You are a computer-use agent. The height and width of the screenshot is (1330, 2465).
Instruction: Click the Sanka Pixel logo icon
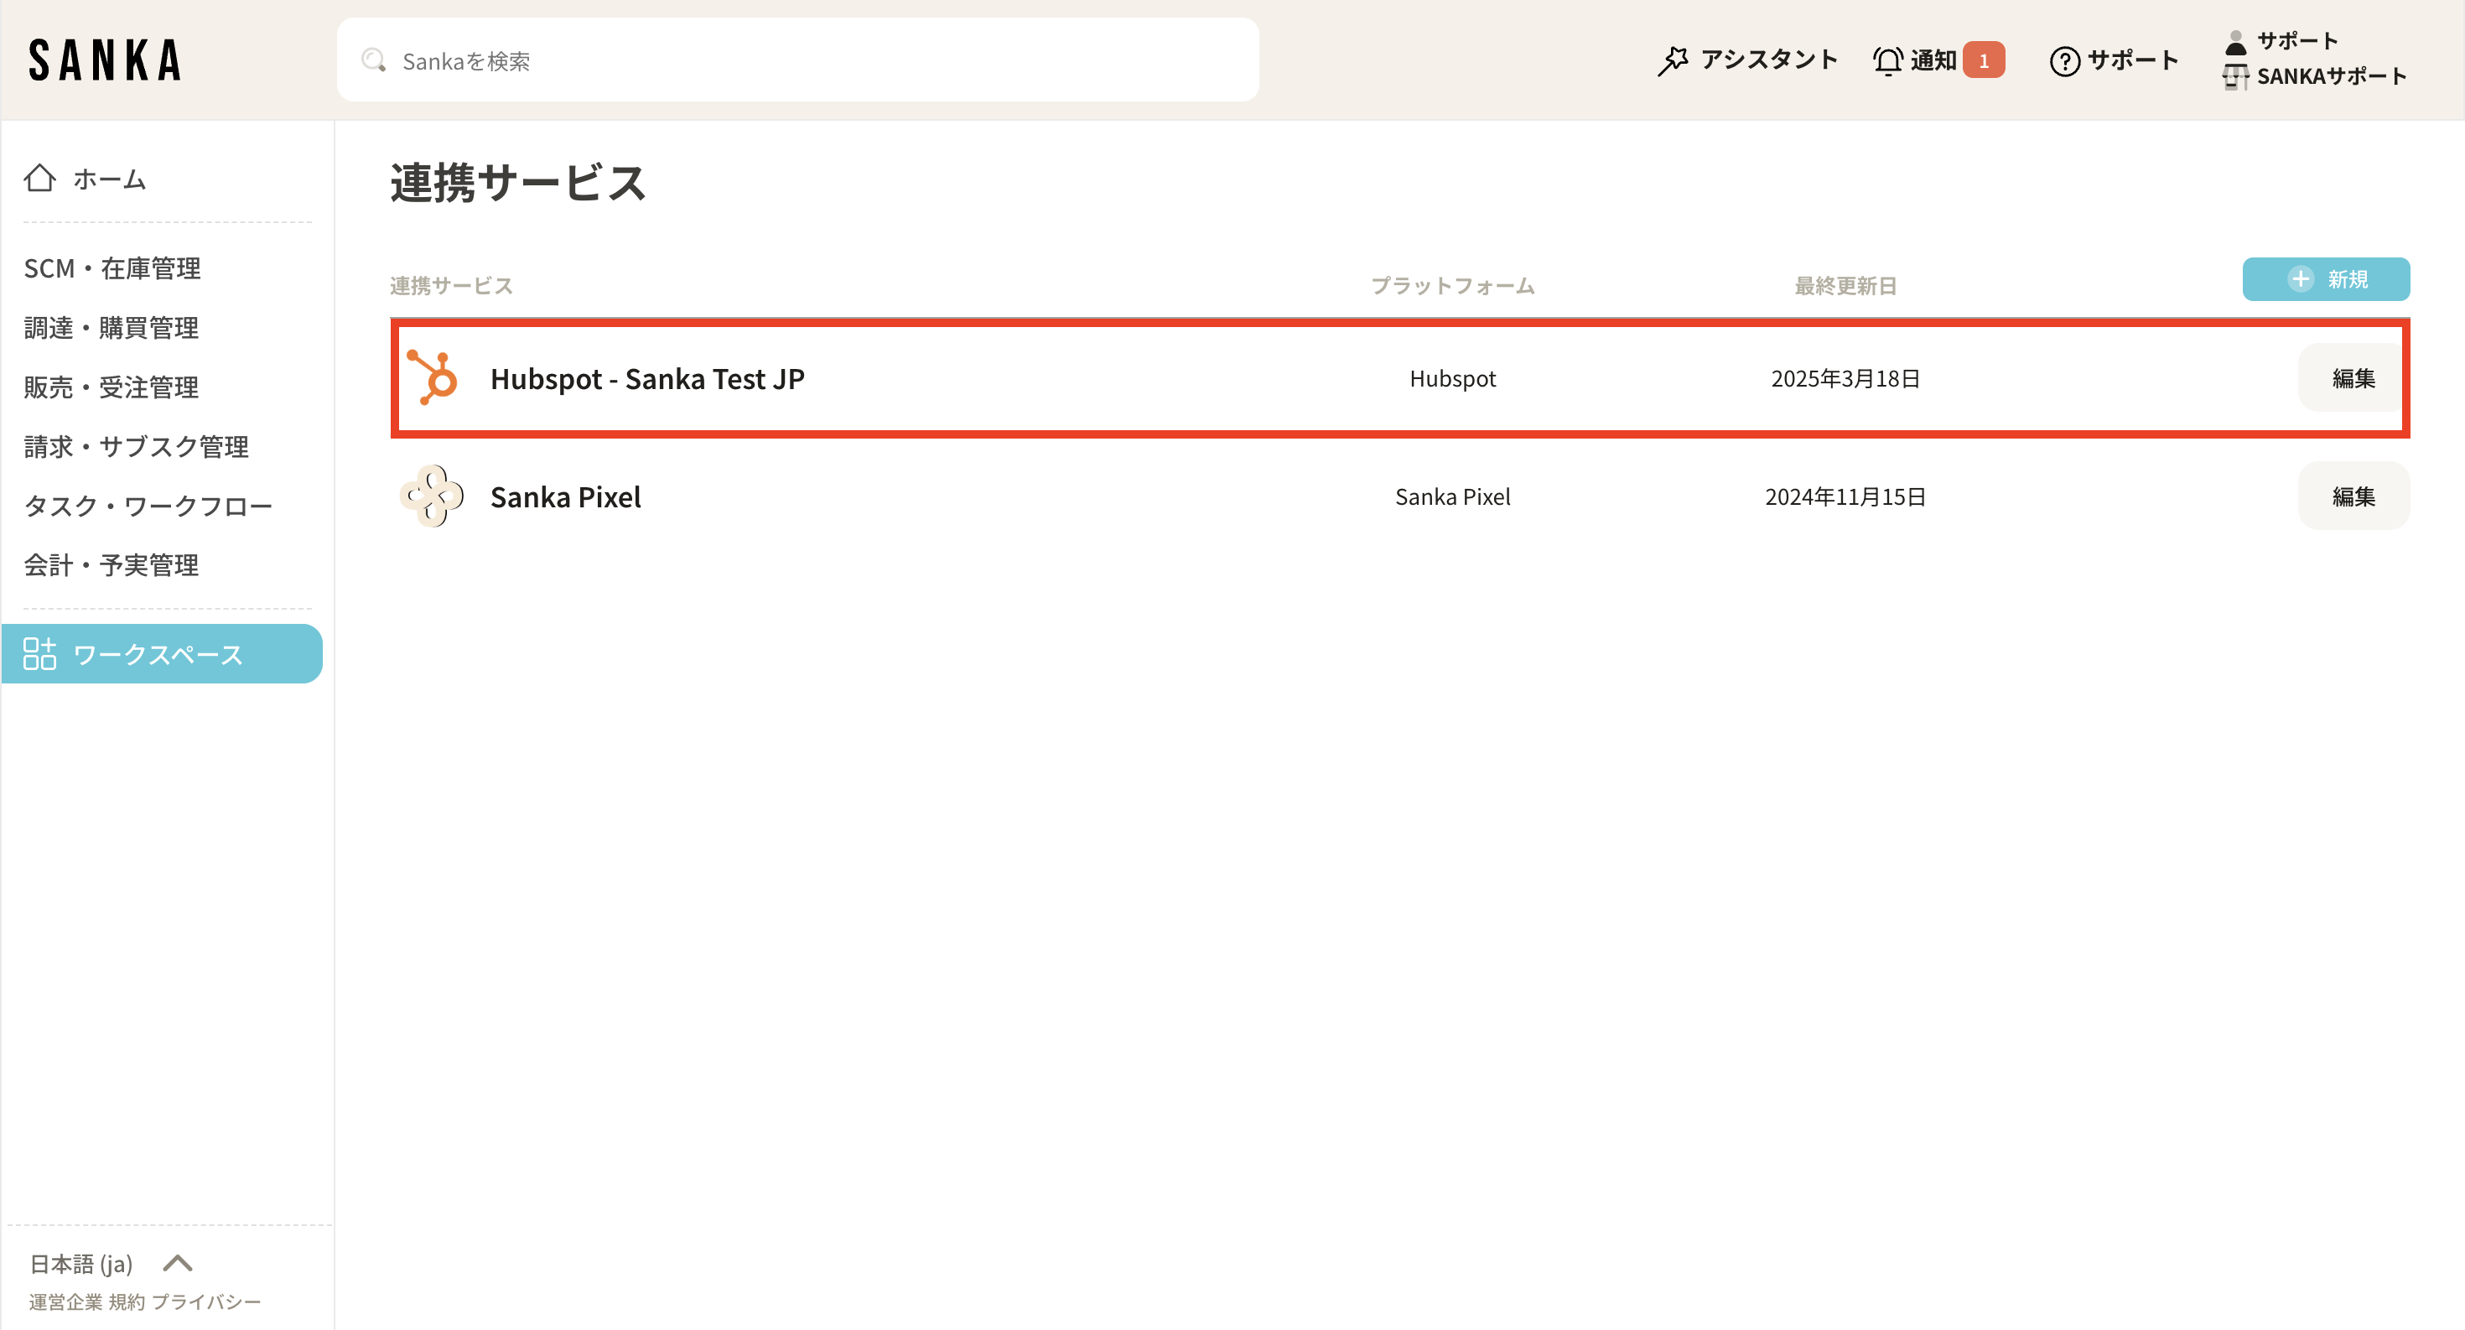point(433,496)
